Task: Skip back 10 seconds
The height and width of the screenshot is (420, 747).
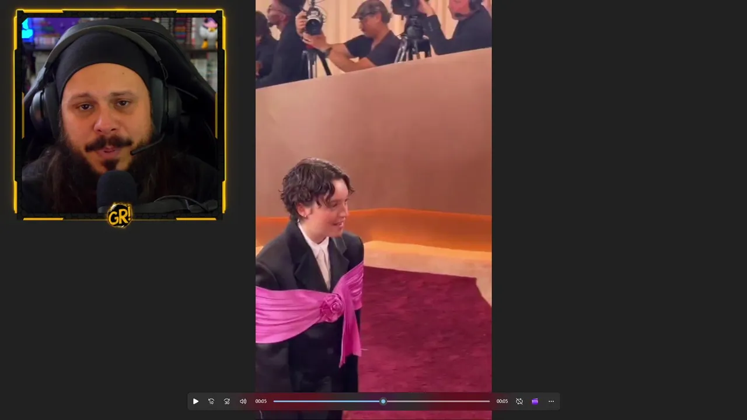Action: point(211,401)
